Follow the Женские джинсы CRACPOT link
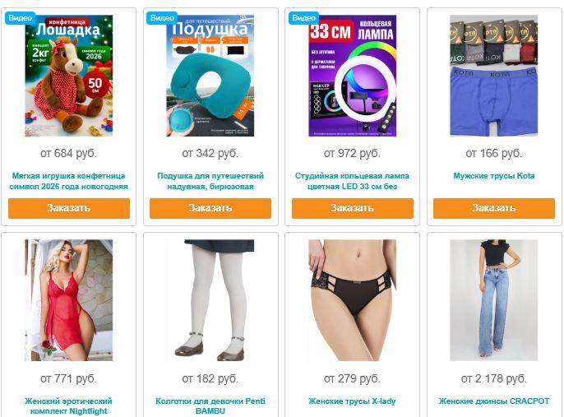 pyautogui.click(x=494, y=401)
